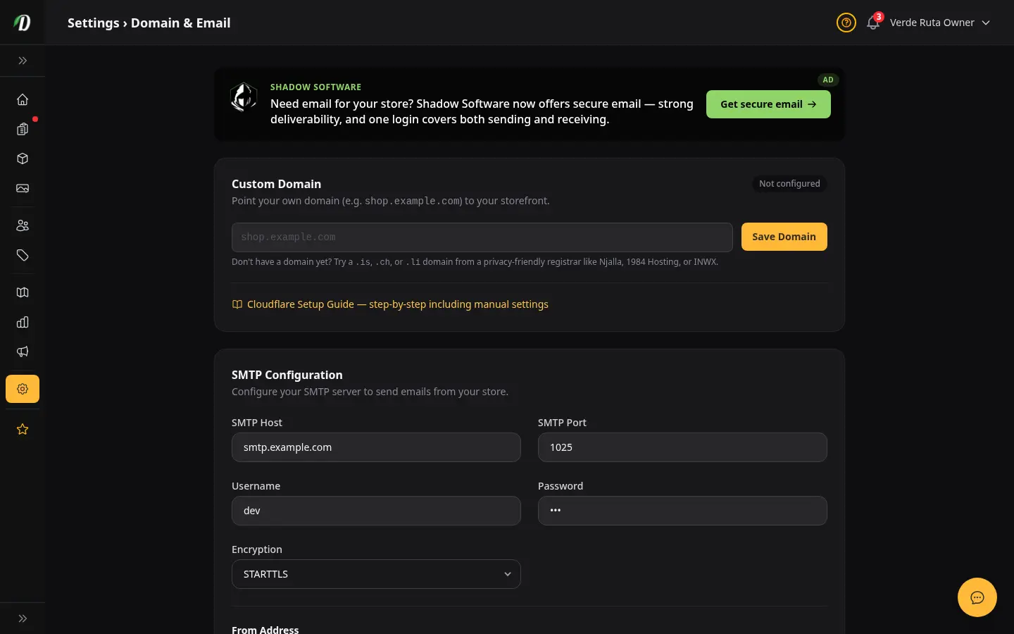Screen dimensions: 1014x634
Task: Click the app logo icon
Action: pyautogui.click(x=23, y=23)
